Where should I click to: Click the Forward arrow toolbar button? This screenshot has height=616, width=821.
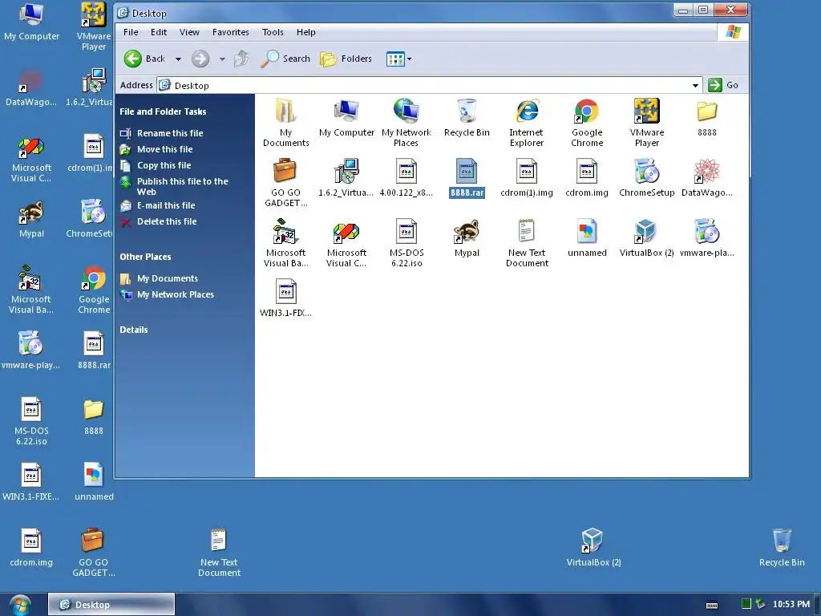200,59
